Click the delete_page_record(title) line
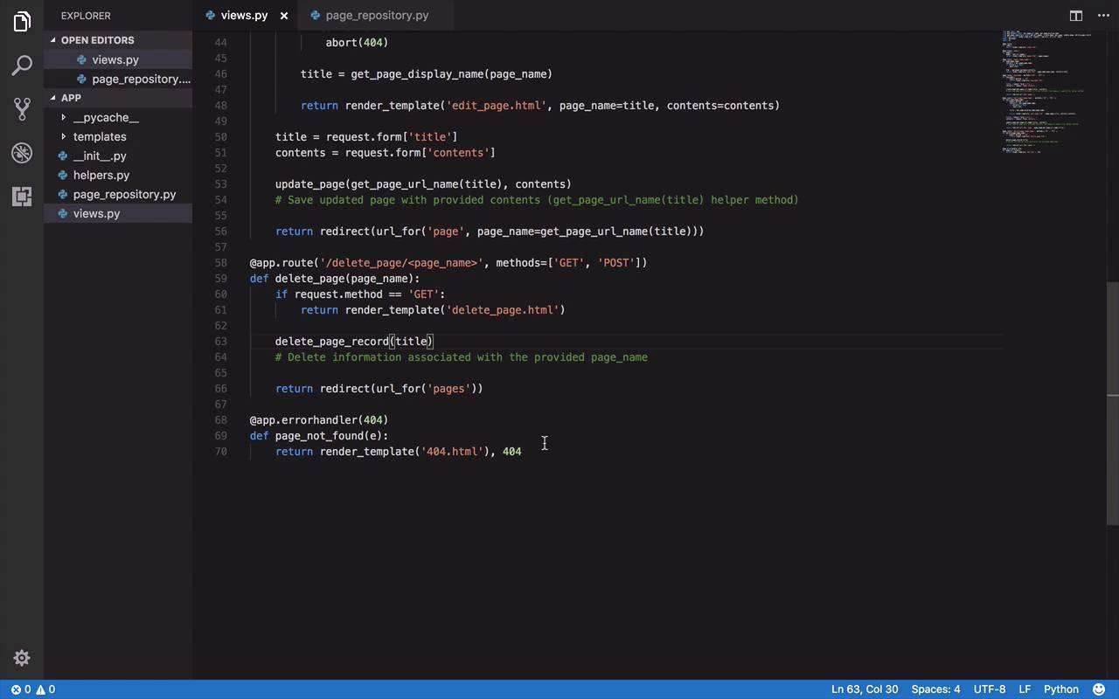Viewport: 1119px width, 699px height. 354,341
